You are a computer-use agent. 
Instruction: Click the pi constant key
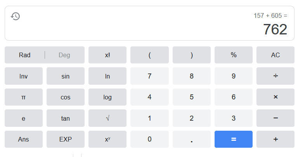coord(24,97)
